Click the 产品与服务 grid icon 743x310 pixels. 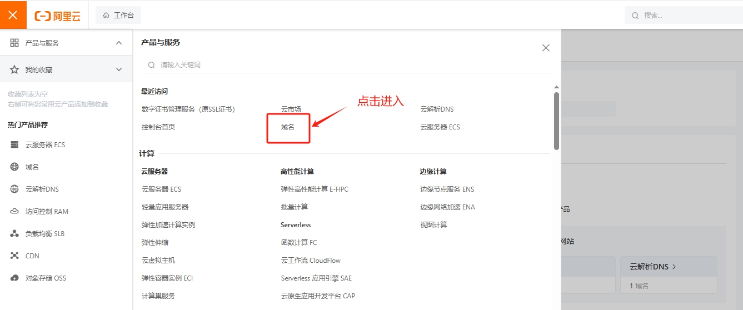[x=14, y=43]
